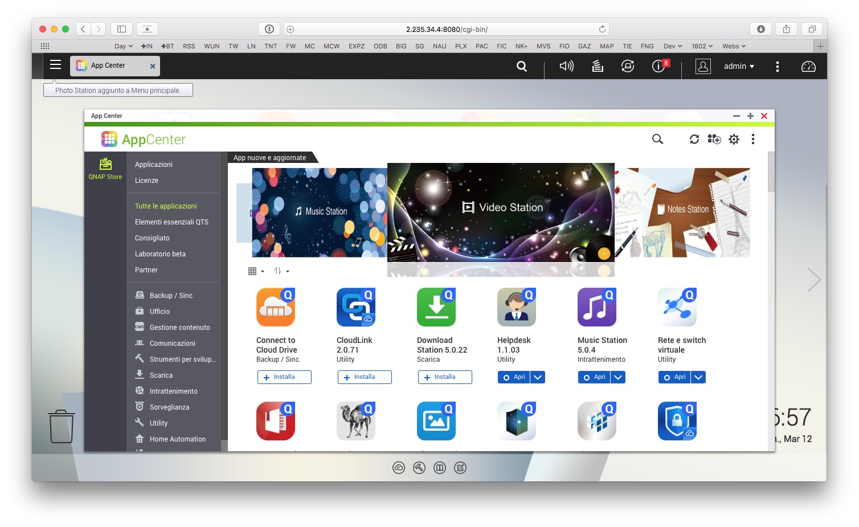The width and height of the screenshot is (859, 527).
Task: Open the Intrattenimento category
Action: pyautogui.click(x=173, y=391)
